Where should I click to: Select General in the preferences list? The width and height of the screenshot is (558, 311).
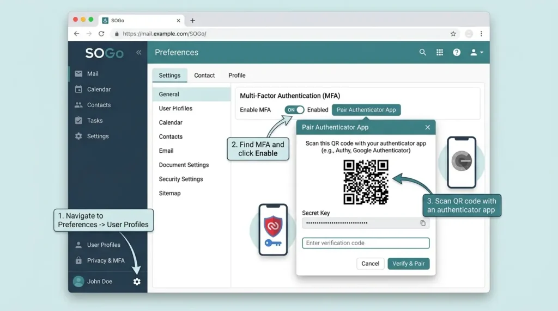coord(191,94)
